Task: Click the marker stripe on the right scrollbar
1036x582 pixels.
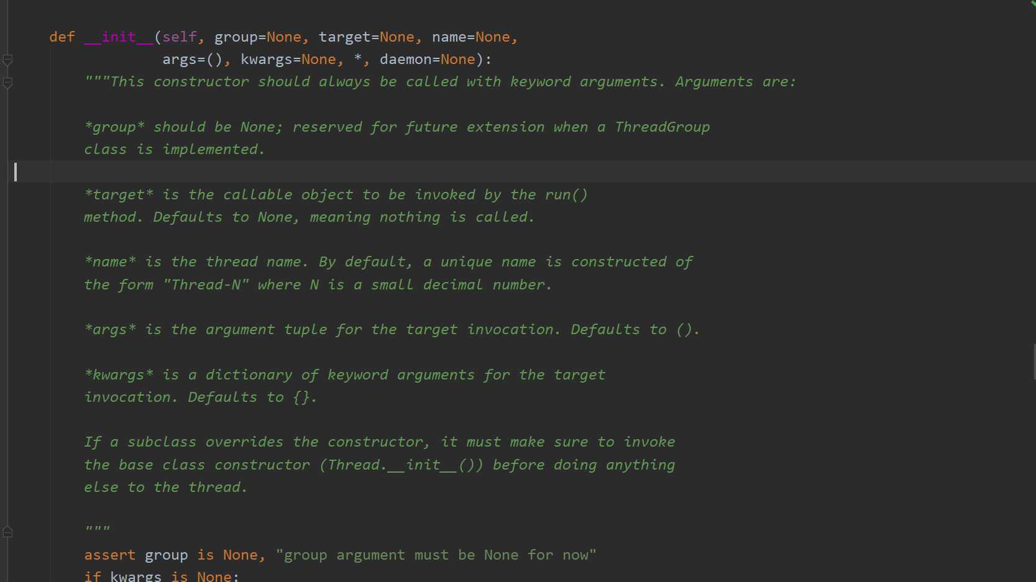Action: [x=1034, y=361]
